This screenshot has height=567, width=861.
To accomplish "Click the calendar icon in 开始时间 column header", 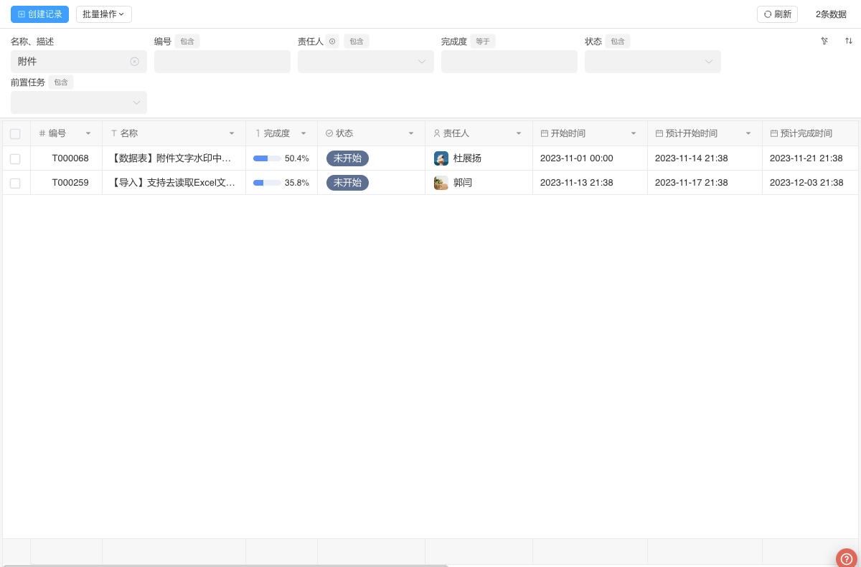I will point(546,133).
